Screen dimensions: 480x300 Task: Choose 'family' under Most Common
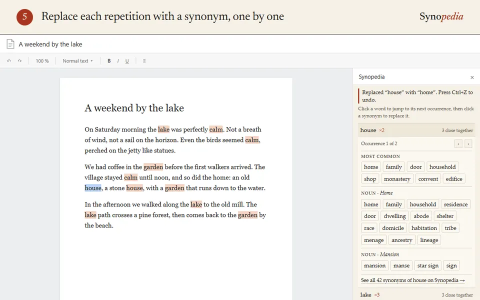tap(393, 167)
